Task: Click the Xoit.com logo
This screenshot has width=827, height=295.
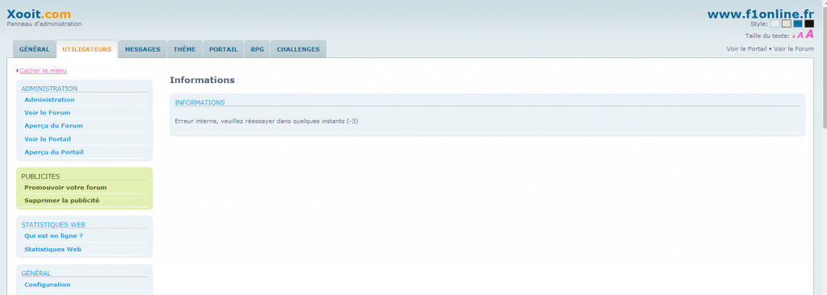Action: point(39,15)
